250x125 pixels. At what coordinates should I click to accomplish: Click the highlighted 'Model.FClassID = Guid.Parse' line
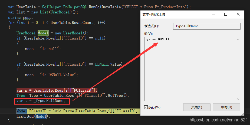click(78, 111)
